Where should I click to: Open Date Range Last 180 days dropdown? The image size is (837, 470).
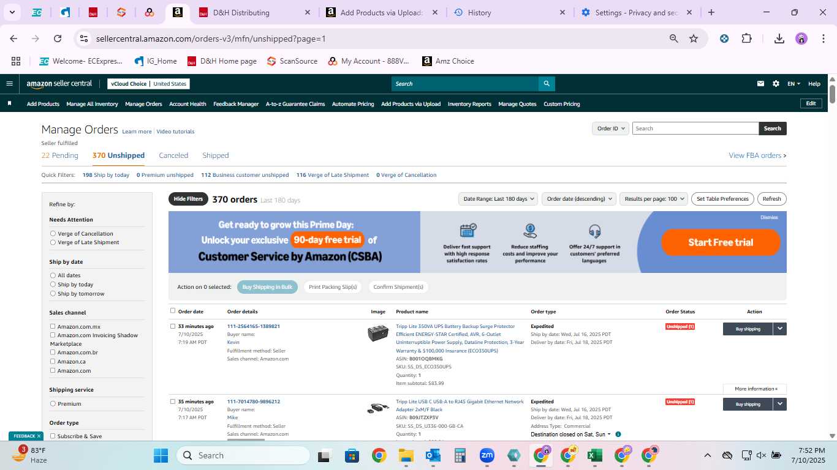click(499, 199)
